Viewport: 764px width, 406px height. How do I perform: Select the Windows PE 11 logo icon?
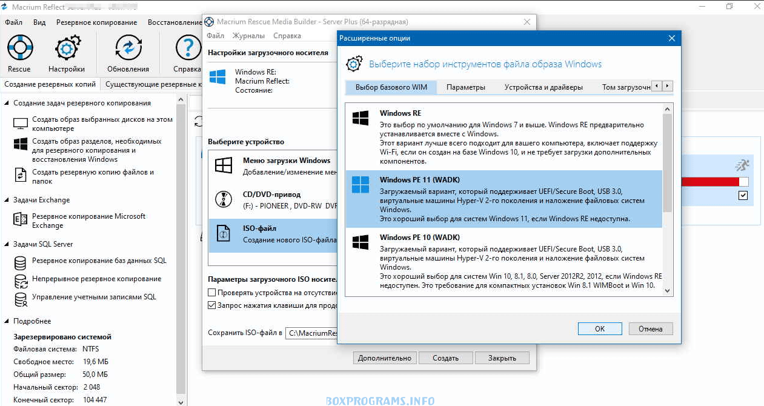pos(360,185)
